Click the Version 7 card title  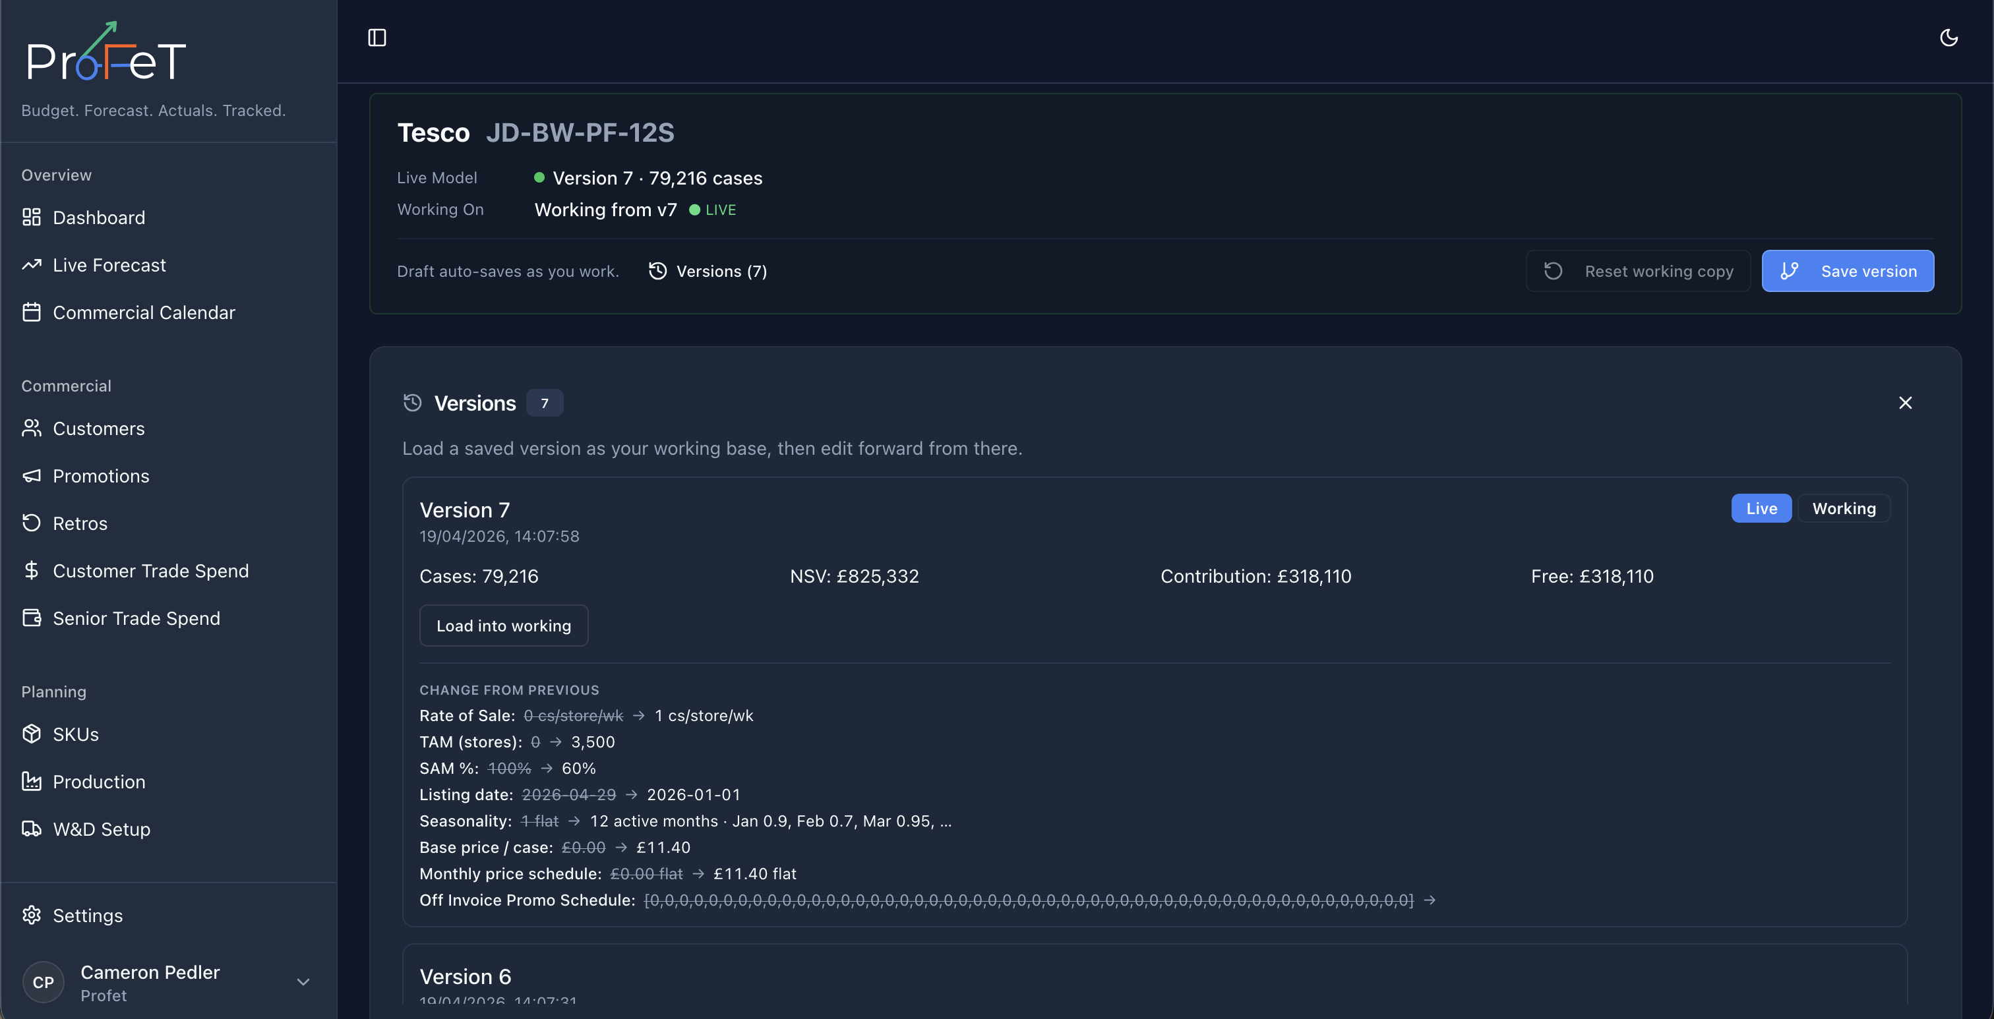click(x=464, y=510)
